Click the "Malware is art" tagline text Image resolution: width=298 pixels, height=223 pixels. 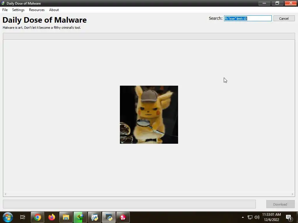pyautogui.click(x=42, y=28)
